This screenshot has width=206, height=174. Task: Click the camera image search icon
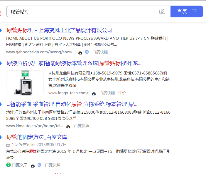pyautogui.click(x=162, y=11)
